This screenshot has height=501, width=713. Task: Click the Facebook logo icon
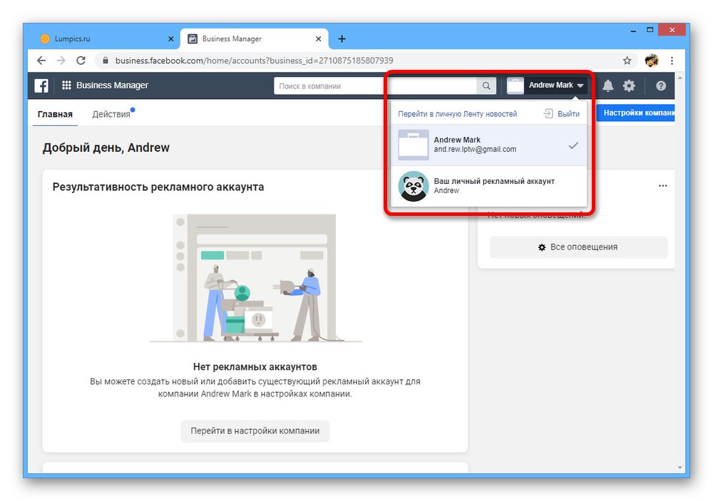41,86
